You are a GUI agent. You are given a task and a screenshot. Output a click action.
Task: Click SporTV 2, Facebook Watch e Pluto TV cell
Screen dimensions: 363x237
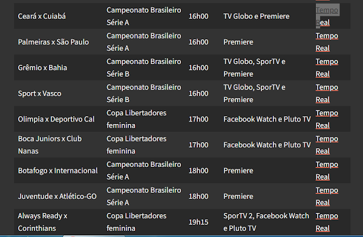click(x=266, y=222)
